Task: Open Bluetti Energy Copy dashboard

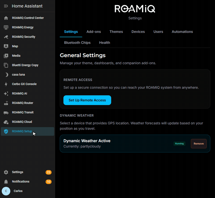Action: click(25, 65)
